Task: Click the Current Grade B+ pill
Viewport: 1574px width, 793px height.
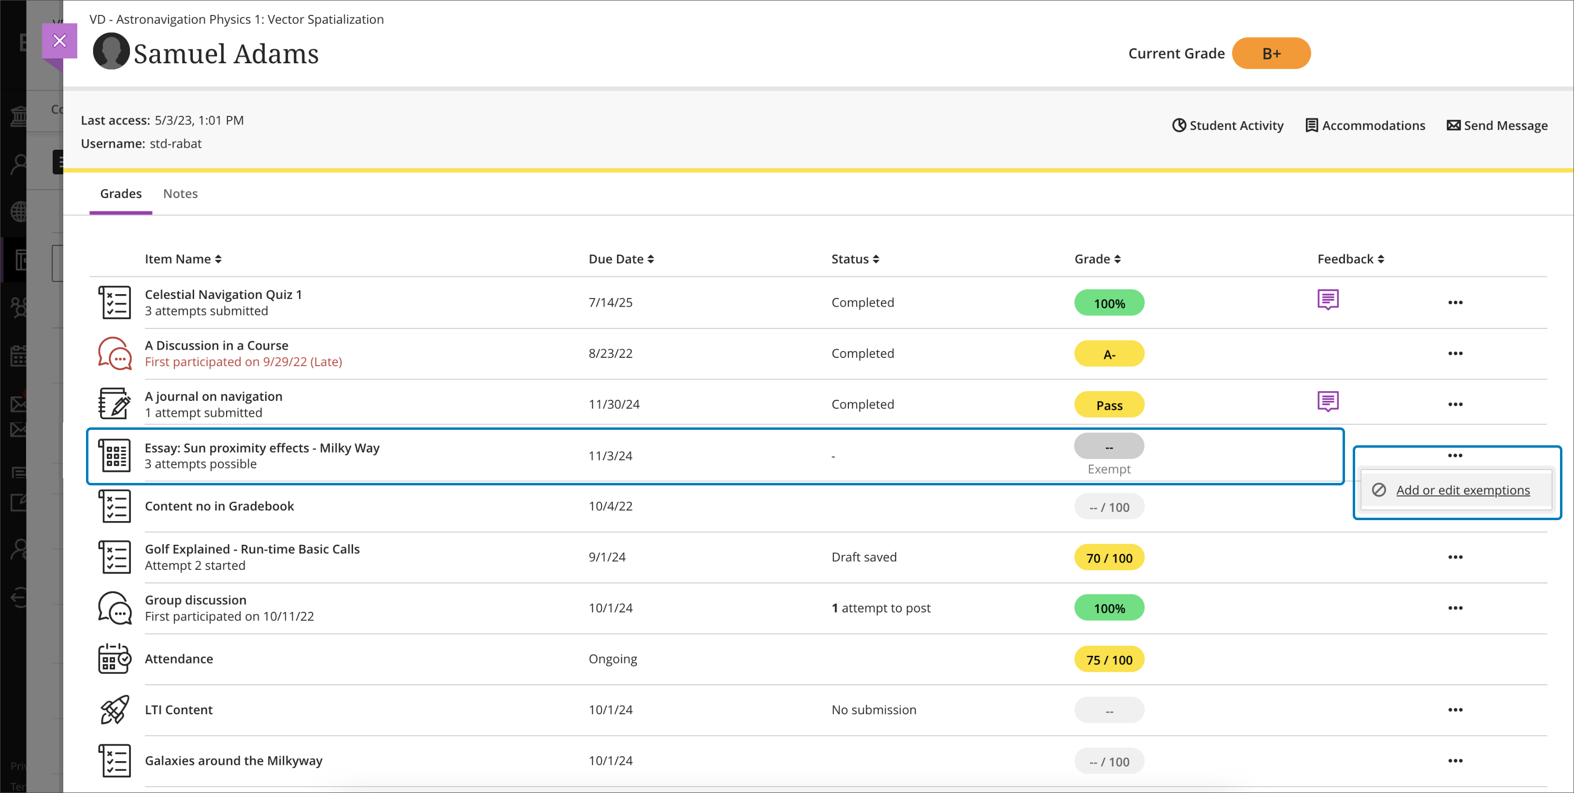Action: [x=1271, y=53]
